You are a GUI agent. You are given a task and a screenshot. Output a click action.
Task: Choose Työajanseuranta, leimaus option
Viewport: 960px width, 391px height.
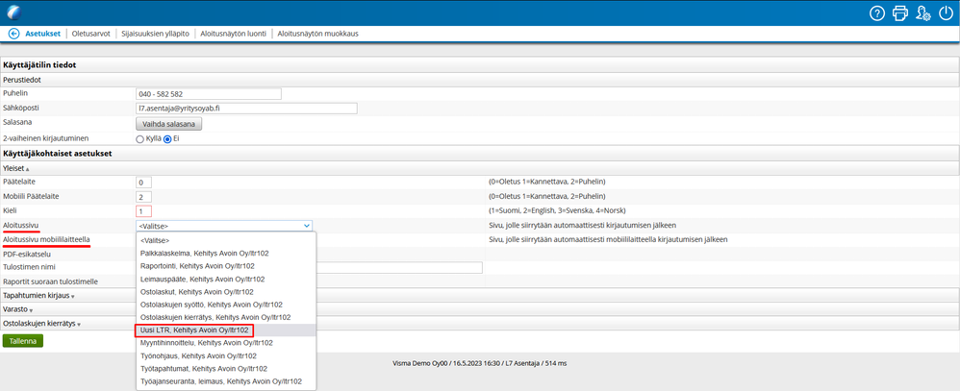pyautogui.click(x=226, y=381)
